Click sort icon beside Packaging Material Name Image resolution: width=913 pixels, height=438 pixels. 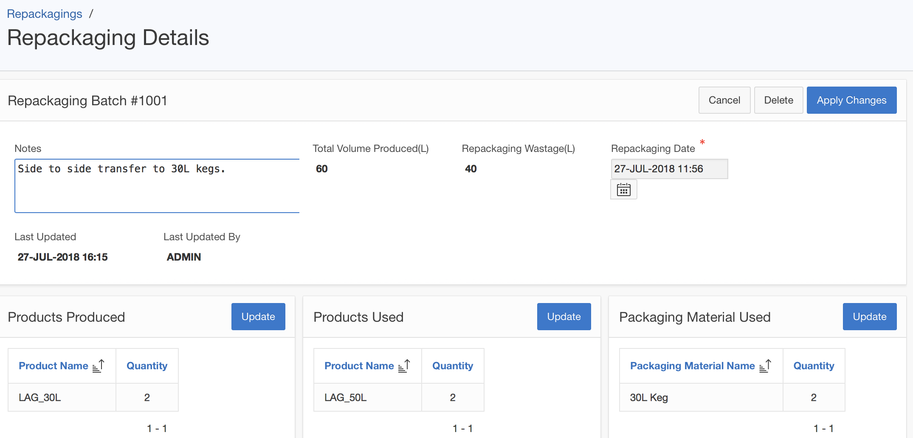pos(765,366)
